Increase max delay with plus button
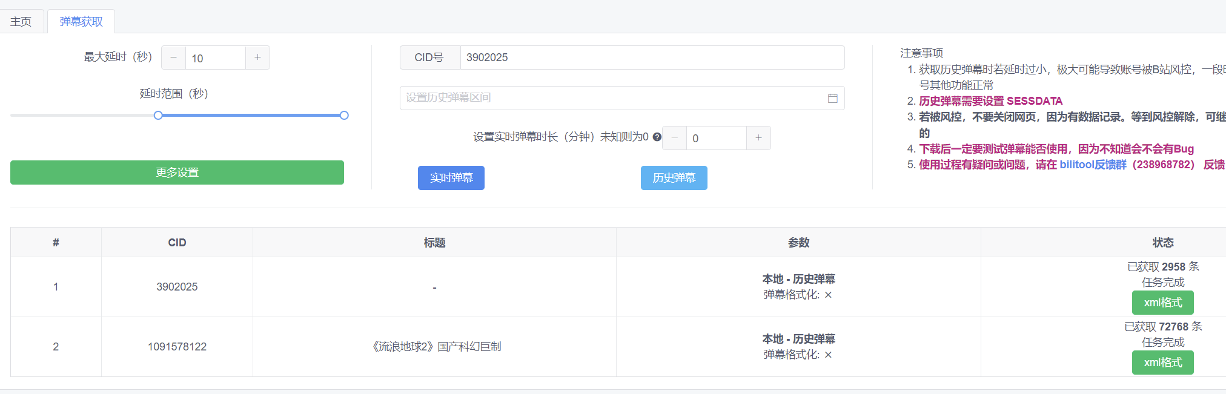This screenshot has width=1226, height=394. (257, 57)
